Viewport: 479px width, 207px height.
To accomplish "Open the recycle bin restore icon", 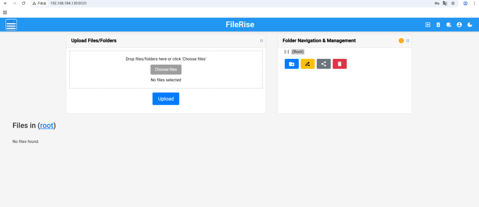I will click(438, 25).
